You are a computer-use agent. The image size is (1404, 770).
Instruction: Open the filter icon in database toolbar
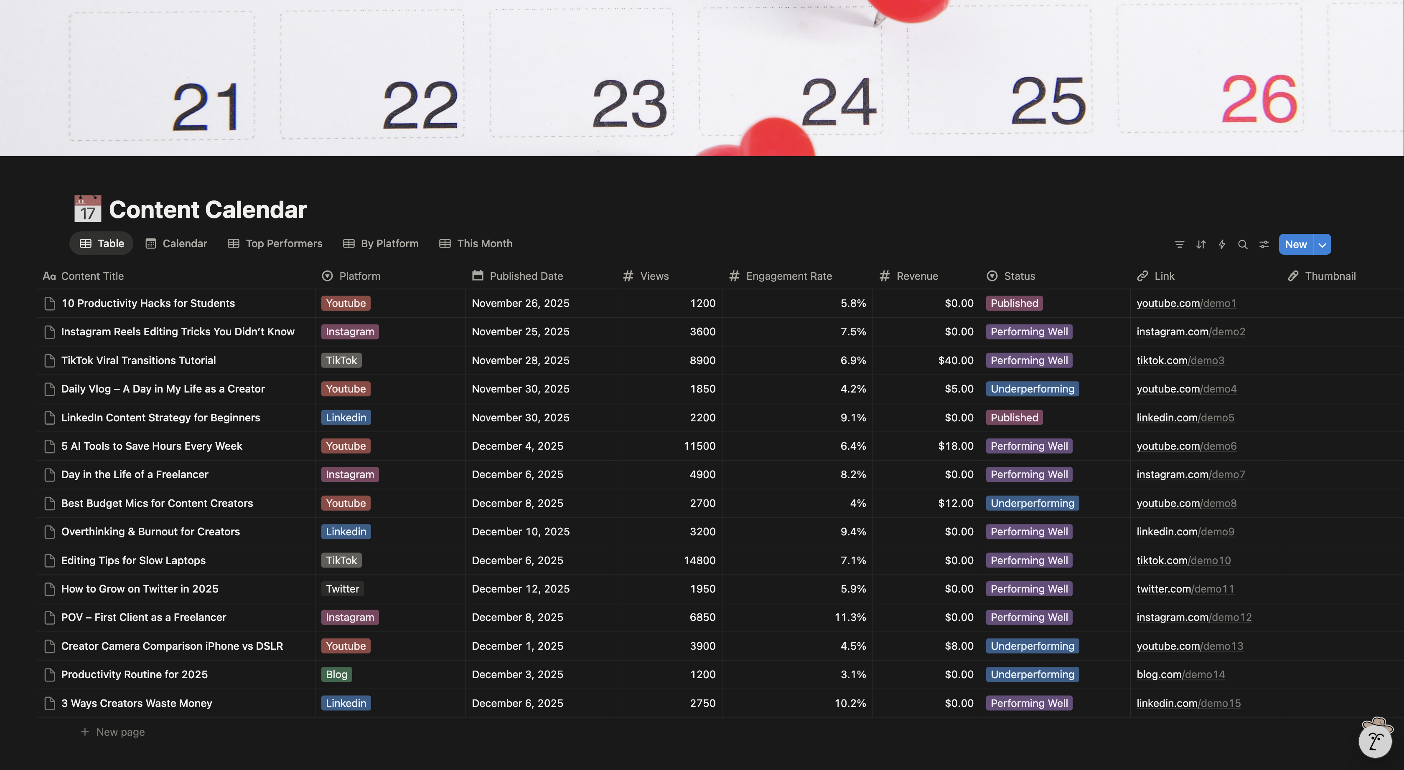point(1180,245)
